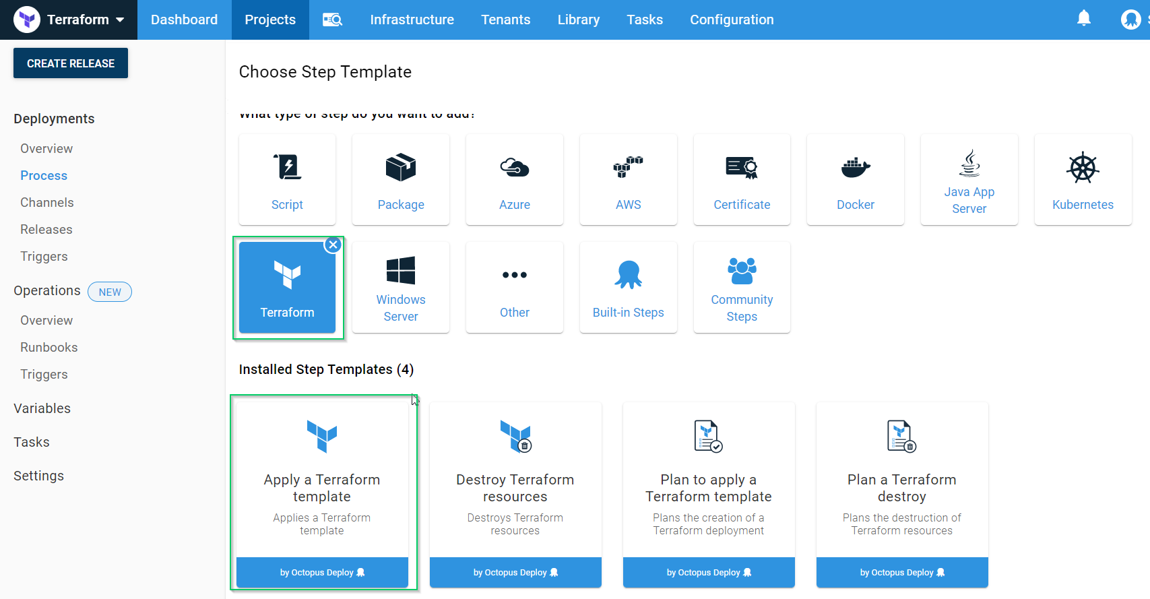Pick the Azure cloud step category

coord(515,179)
